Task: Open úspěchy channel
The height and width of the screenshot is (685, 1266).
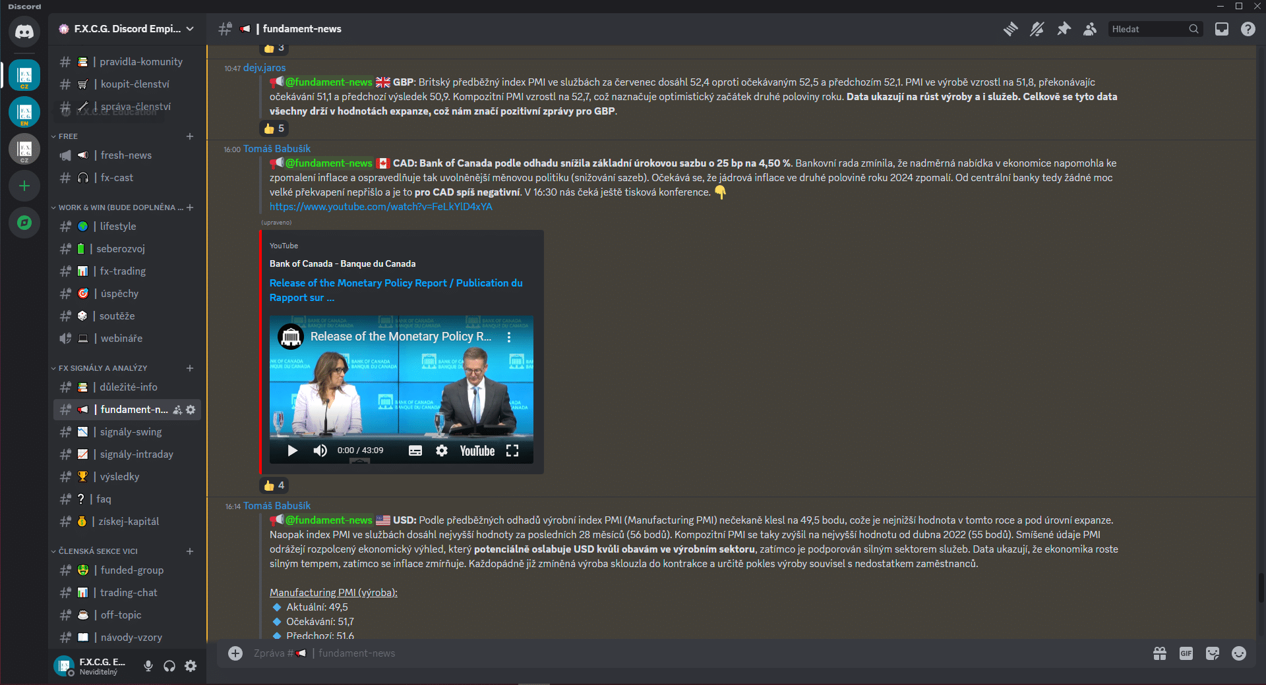Action: [127, 294]
